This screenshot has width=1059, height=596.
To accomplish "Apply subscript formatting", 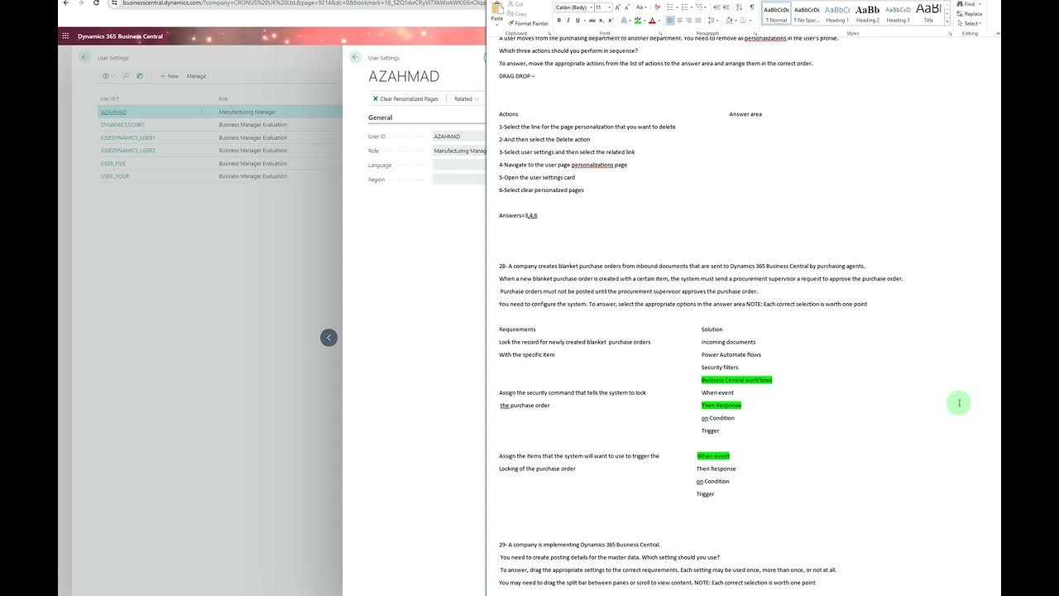I will pyautogui.click(x=601, y=21).
